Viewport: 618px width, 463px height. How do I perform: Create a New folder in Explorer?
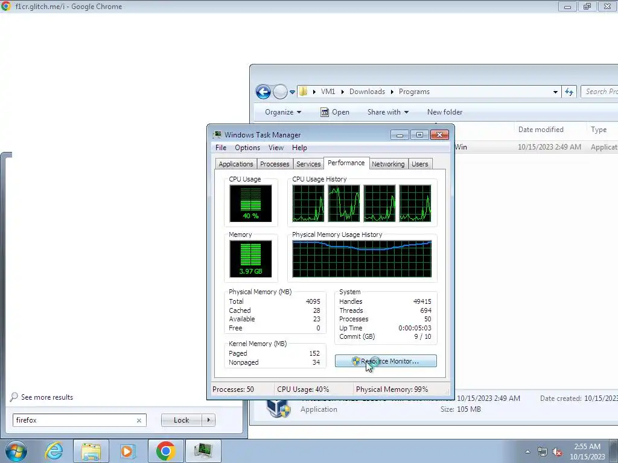pos(445,112)
